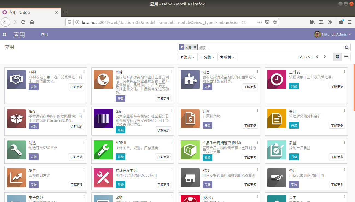Switch to kanban view
Screen dimensions: 355x202
click(x=338, y=57)
